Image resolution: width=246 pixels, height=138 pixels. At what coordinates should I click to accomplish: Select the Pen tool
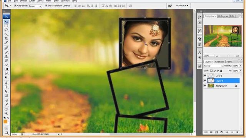point(6,83)
